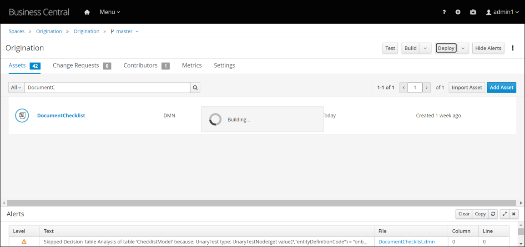The width and height of the screenshot is (525, 247).
Task: Click the search magnifier icon
Action: [x=195, y=88]
